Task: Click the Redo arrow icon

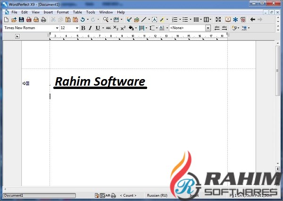Action: 93,19
